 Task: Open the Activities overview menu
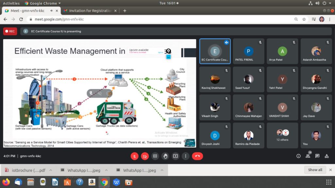tap(11, 3)
